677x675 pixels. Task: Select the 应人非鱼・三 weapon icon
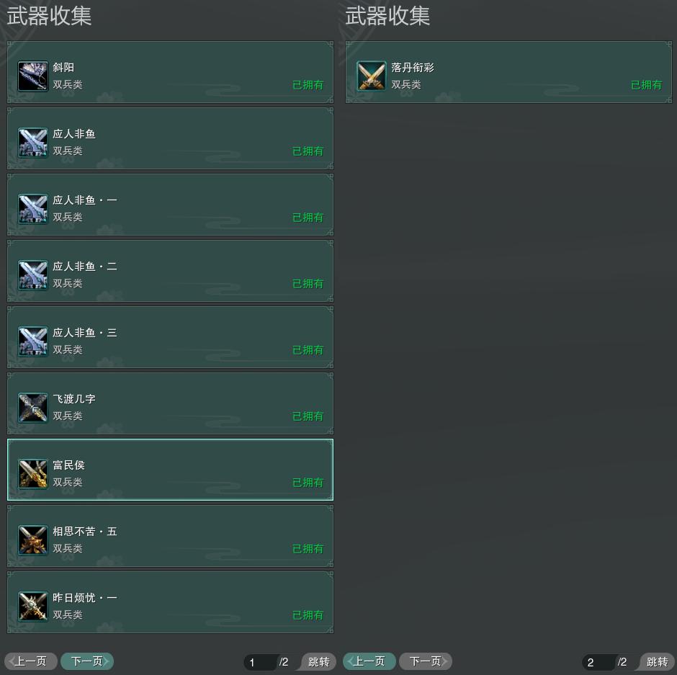[x=33, y=341]
